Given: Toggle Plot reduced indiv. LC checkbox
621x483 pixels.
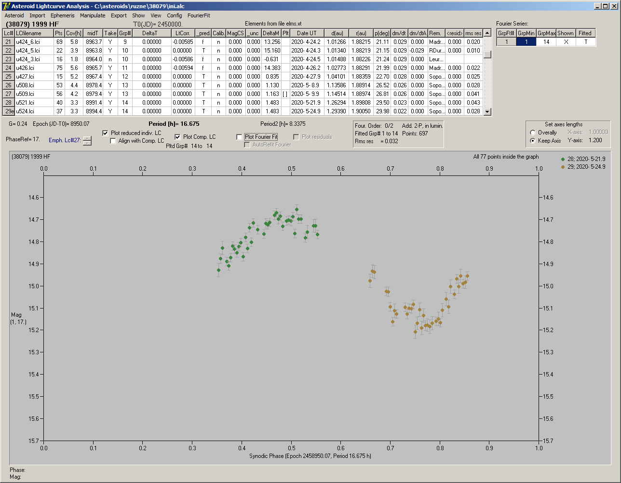Looking at the screenshot, I should 106,133.
